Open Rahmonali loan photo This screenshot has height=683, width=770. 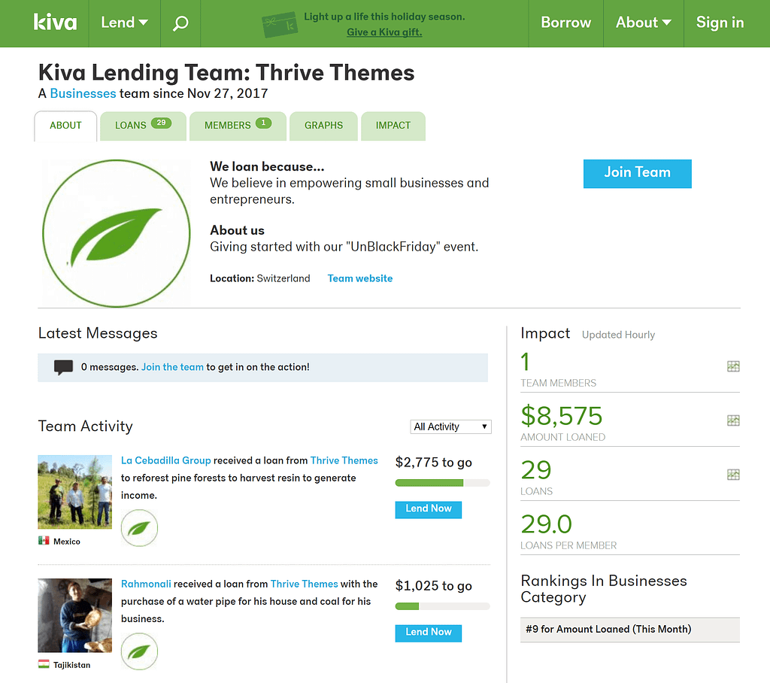74,616
